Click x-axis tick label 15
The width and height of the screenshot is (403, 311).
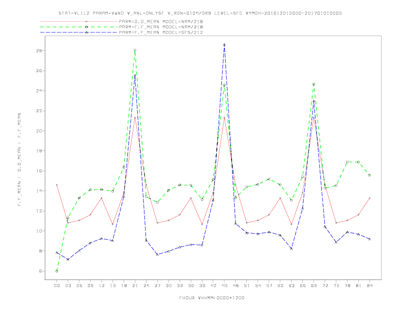pos(112,286)
